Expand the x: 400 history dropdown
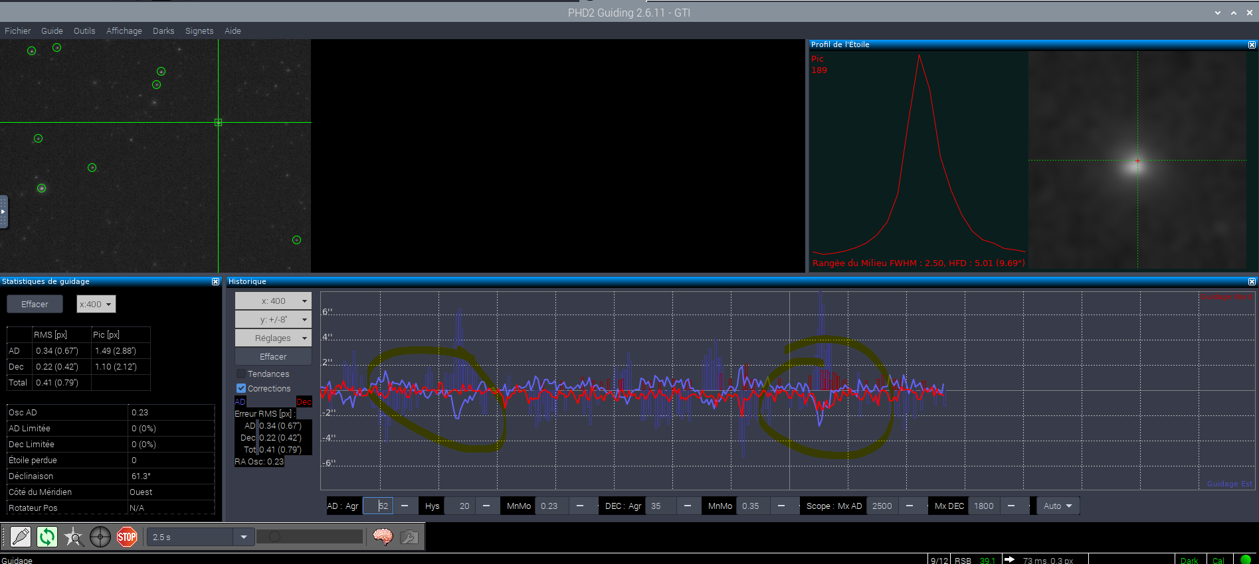Viewport: 1259px width, 564px height. point(273,301)
